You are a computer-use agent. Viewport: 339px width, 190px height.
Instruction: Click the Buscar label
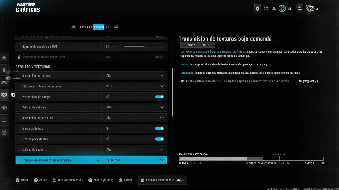128,180
